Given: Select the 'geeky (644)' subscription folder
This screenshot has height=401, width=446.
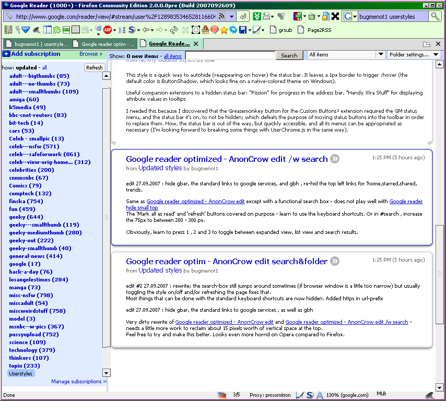Looking at the screenshot, I should click(26, 217).
